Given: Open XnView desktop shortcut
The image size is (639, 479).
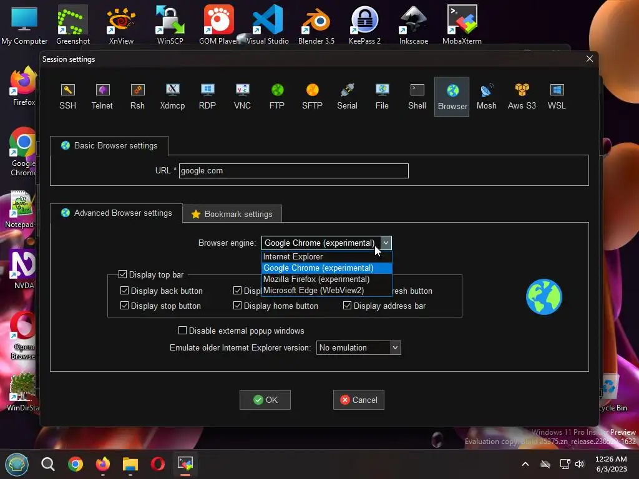Looking at the screenshot, I should tap(121, 24).
